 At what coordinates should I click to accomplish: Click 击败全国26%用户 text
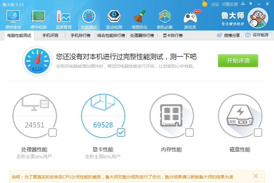coord(34,156)
